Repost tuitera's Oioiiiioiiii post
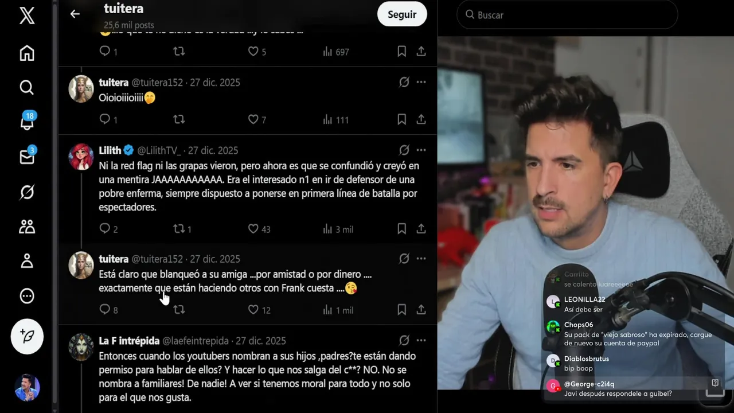This screenshot has height=413, width=734. pyautogui.click(x=179, y=119)
